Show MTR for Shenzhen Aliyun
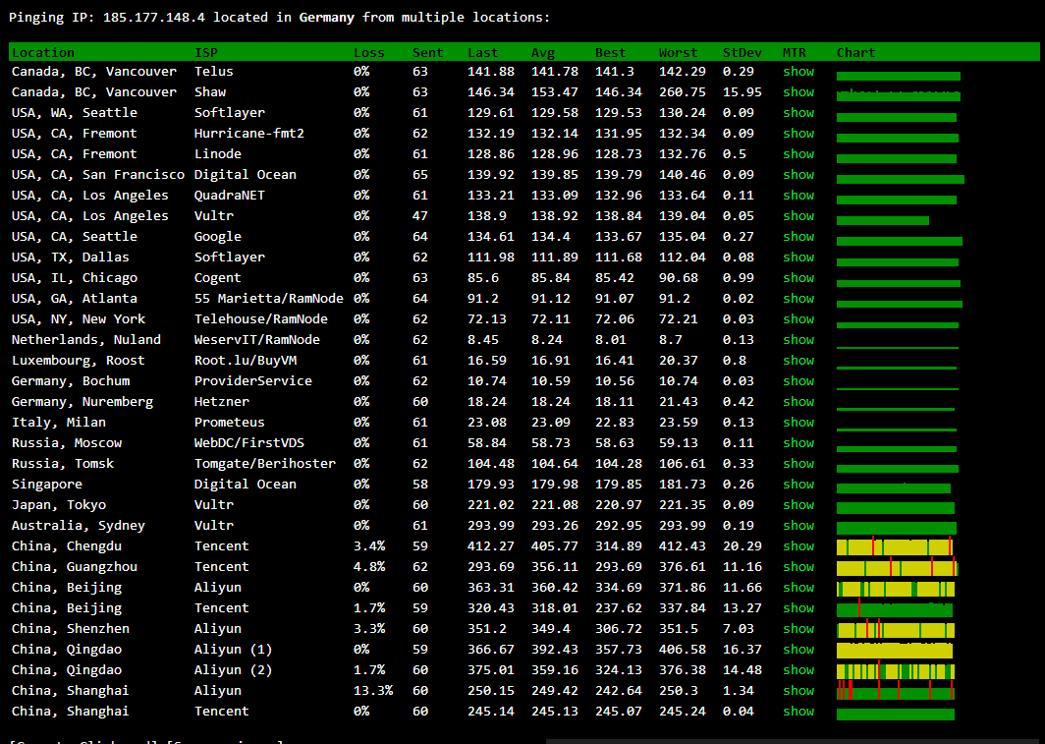Viewport: 1045px width, 744px height. point(798,629)
